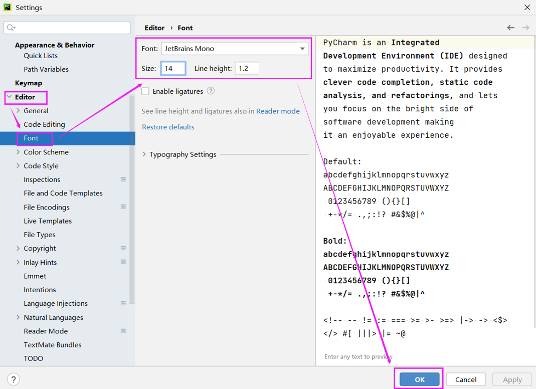The height and width of the screenshot is (389, 536).
Task: Enable the ligatures checkbox
Action: pyautogui.click(x=145, y=91)
